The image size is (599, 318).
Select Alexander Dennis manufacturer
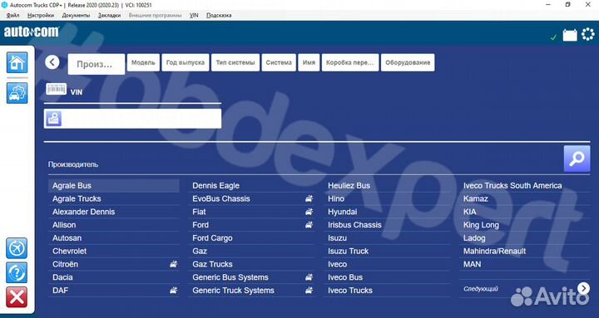[114, 212]
